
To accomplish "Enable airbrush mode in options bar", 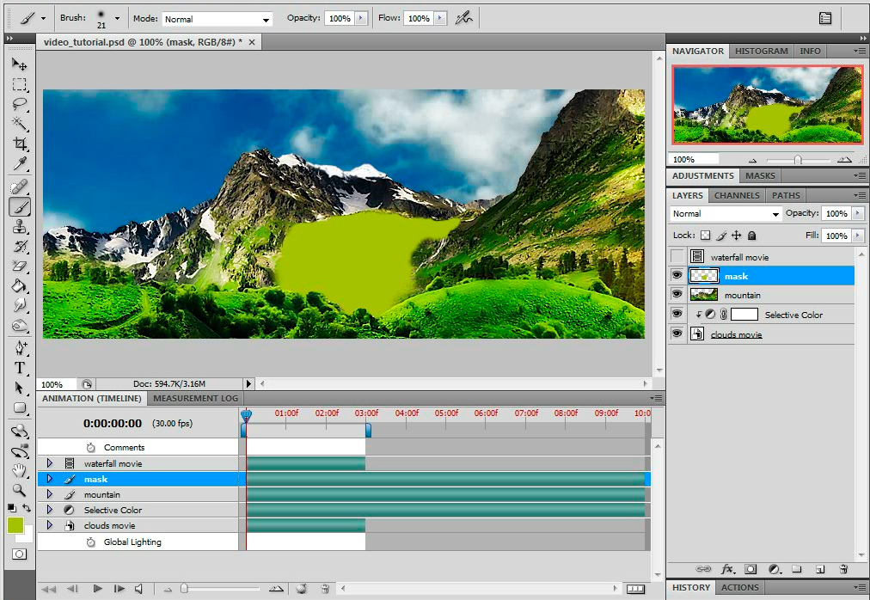I will pos(464,18).
